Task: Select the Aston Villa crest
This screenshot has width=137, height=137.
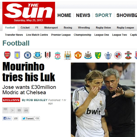Action: tap(17, 55)
